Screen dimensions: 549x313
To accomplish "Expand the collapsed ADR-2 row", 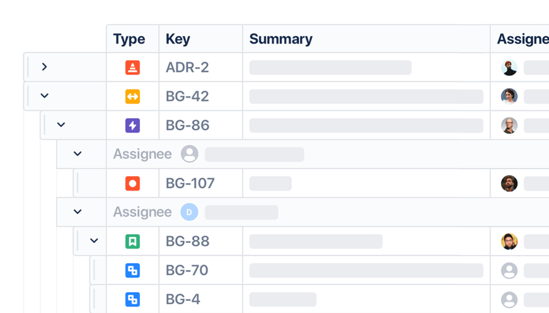I will (44, 67).
